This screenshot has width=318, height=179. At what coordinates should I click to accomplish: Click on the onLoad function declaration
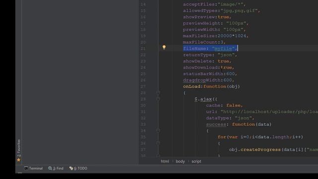point(211,87)
